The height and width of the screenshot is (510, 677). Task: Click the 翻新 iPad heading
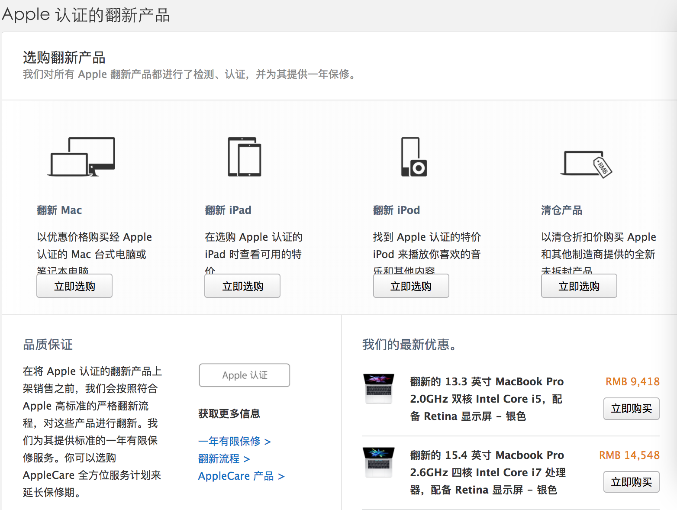click(x=228, y=210)
